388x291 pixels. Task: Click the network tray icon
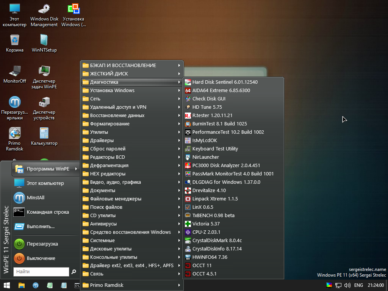coord(338,285)
